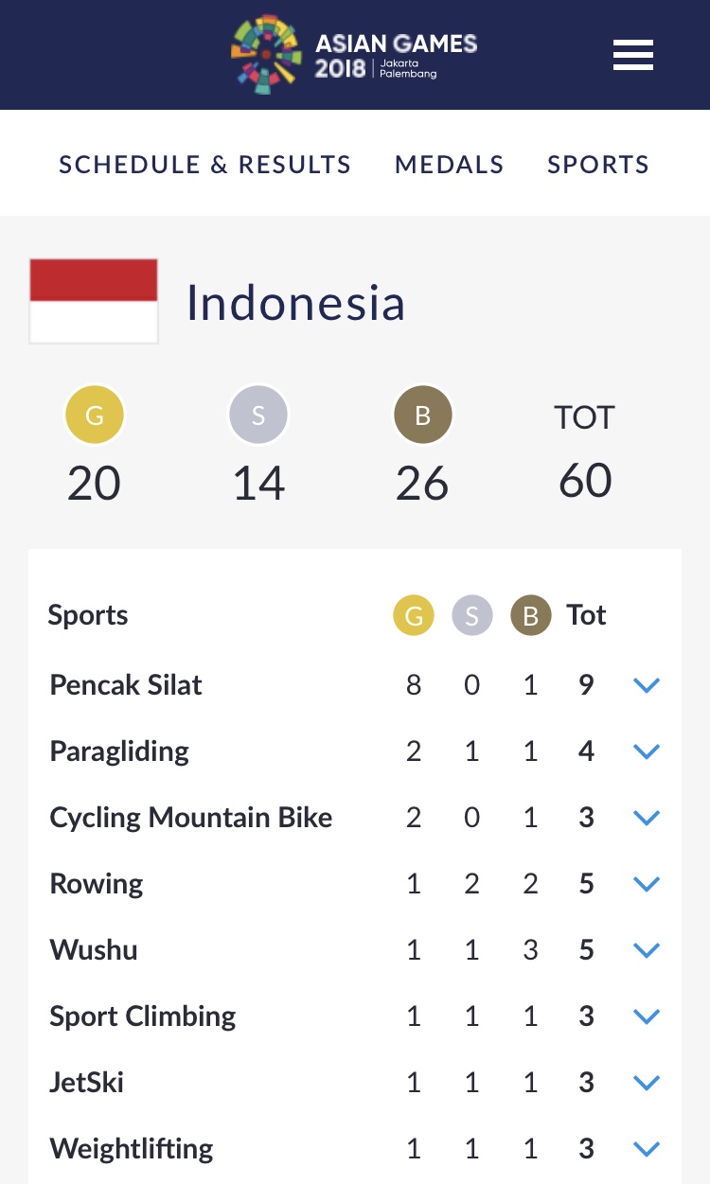Go to the Medals tab

point(449,165)
